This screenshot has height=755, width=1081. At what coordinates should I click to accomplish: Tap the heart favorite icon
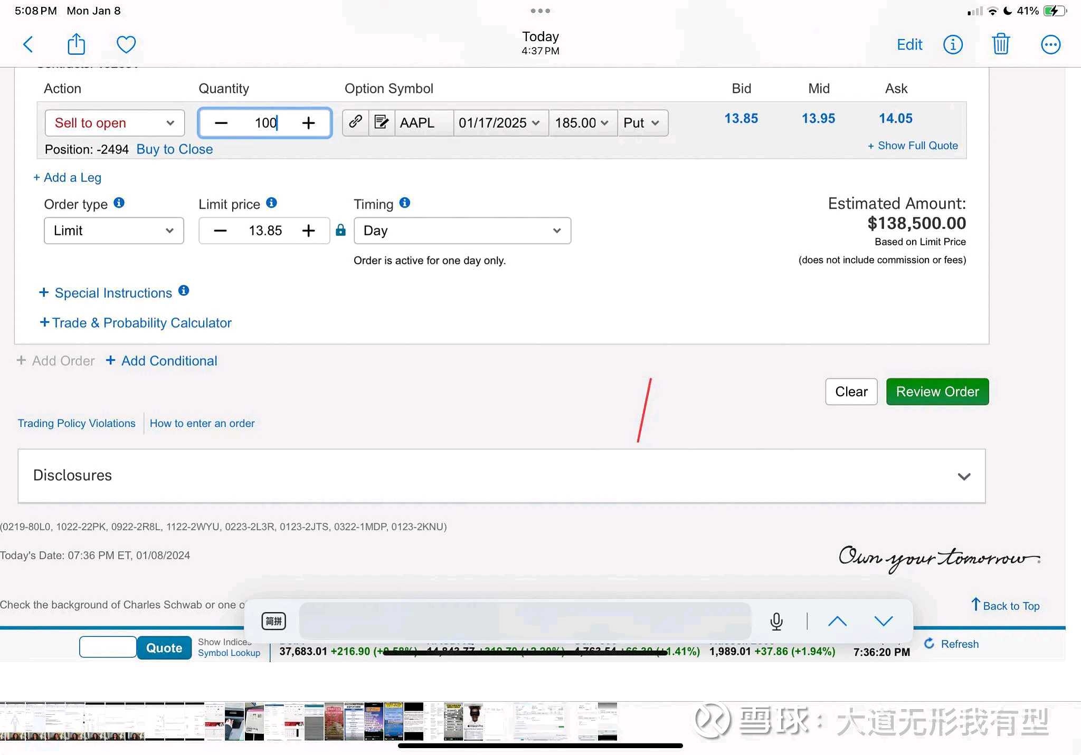[126, 44]
